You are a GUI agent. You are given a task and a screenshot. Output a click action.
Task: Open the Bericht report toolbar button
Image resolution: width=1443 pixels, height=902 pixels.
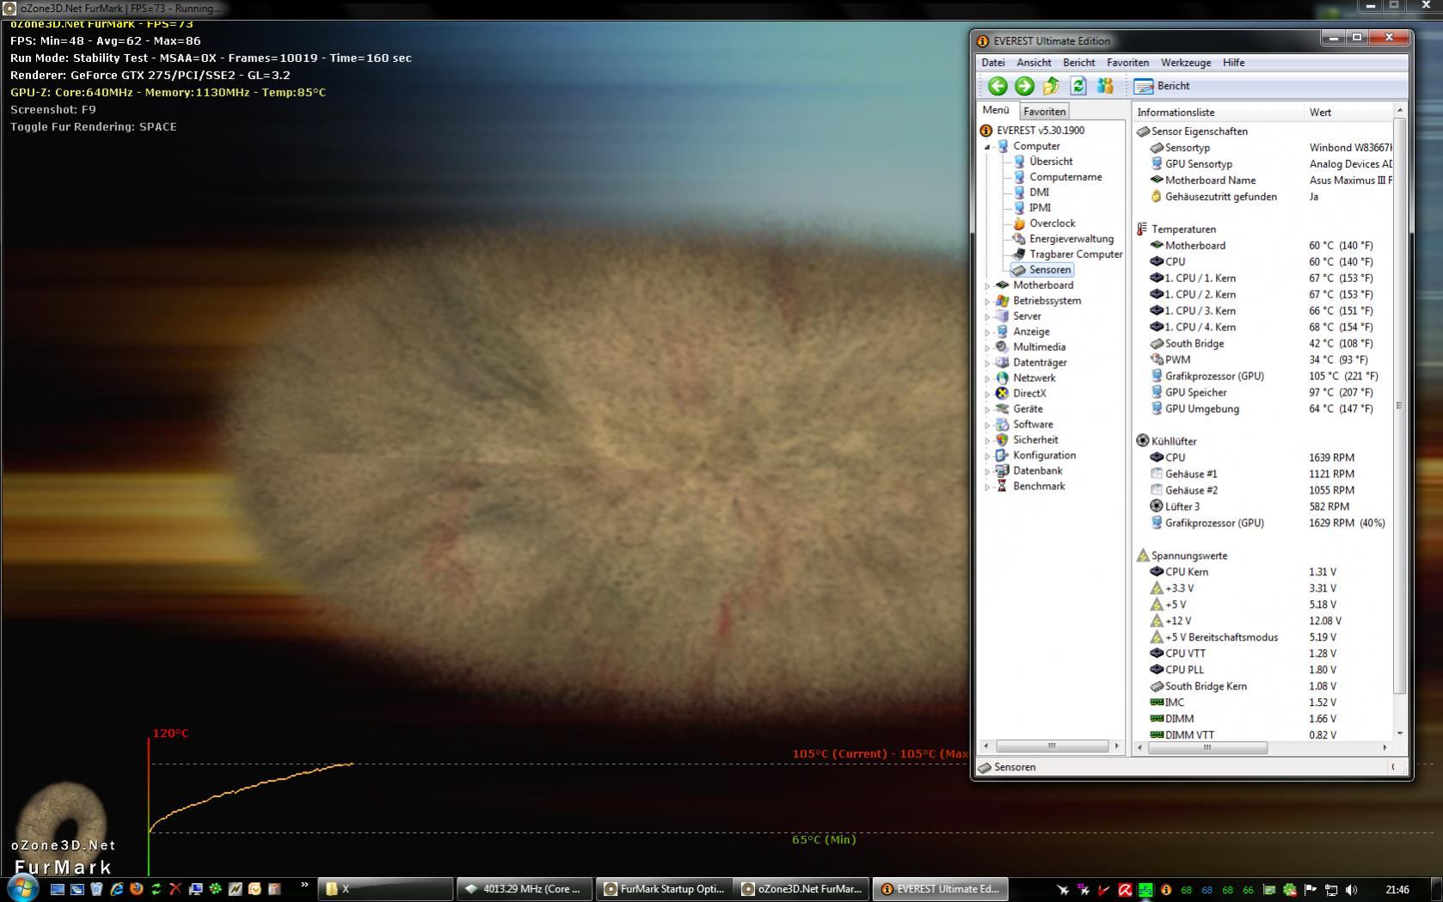click(x=1162, y=86)
